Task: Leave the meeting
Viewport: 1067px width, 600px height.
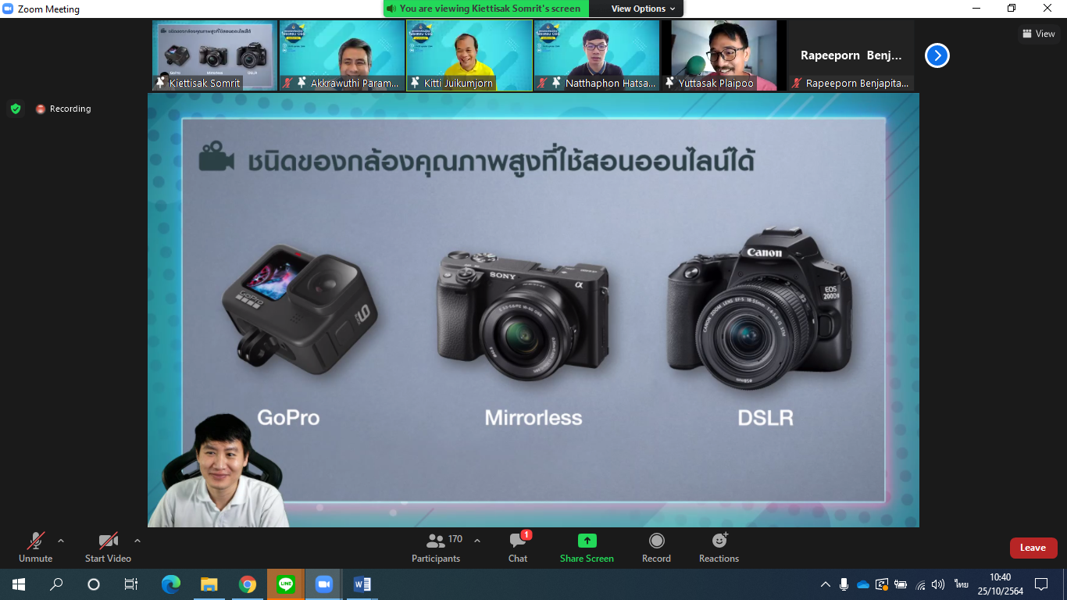Action: [x=1033, y=548]
